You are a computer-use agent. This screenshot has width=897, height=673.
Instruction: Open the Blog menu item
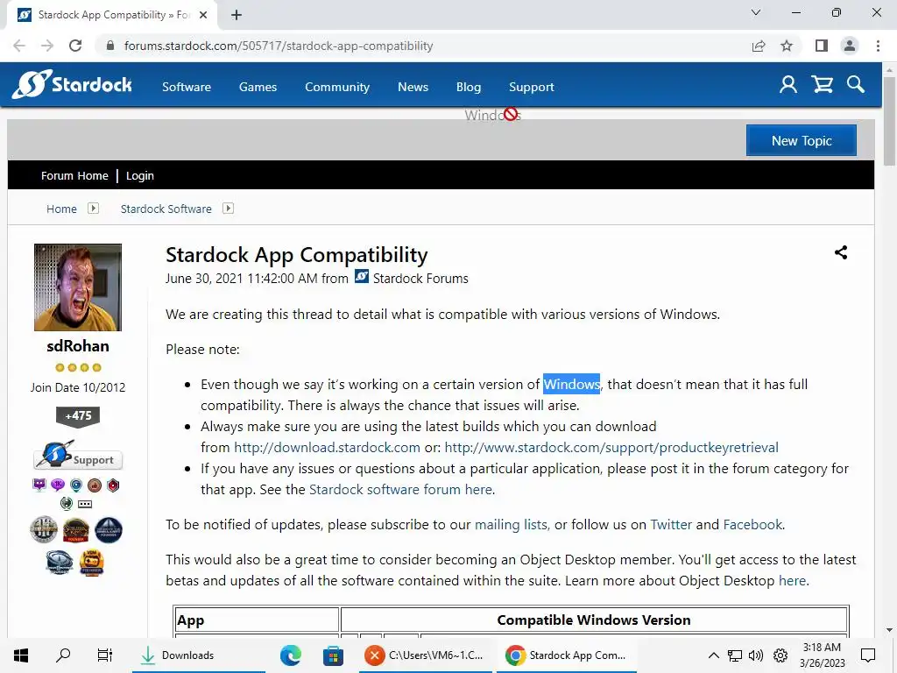[469, 87]
